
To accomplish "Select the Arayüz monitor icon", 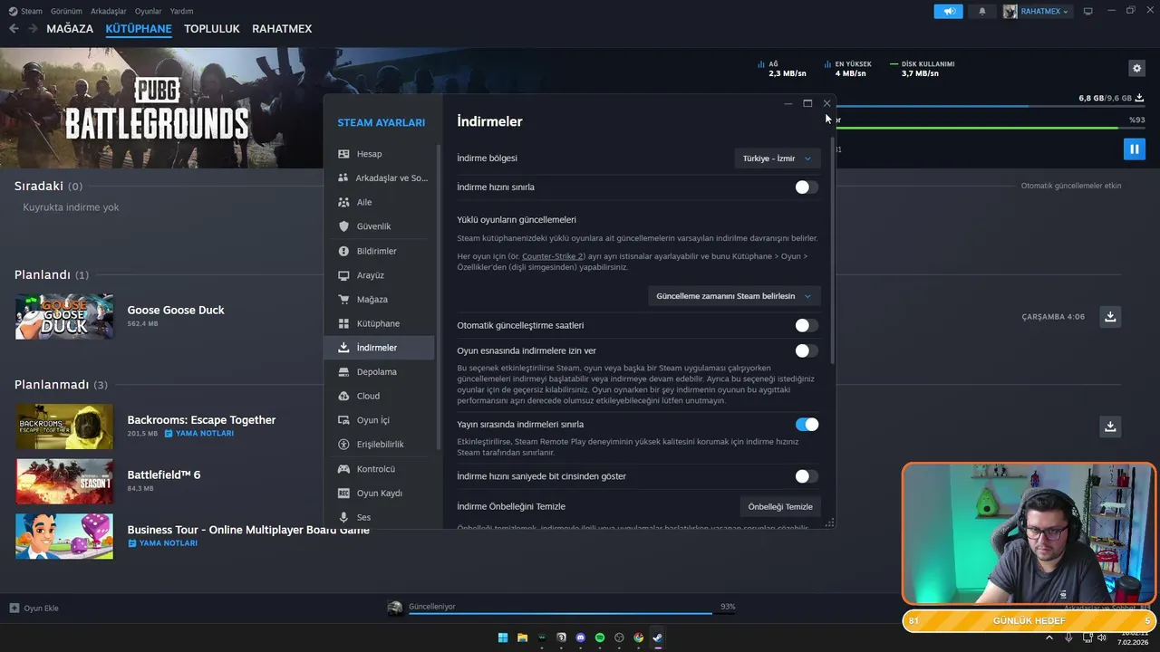I will pos(343,275).
